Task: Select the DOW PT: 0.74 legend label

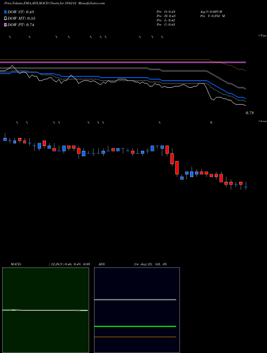Action: click(21, 25)
